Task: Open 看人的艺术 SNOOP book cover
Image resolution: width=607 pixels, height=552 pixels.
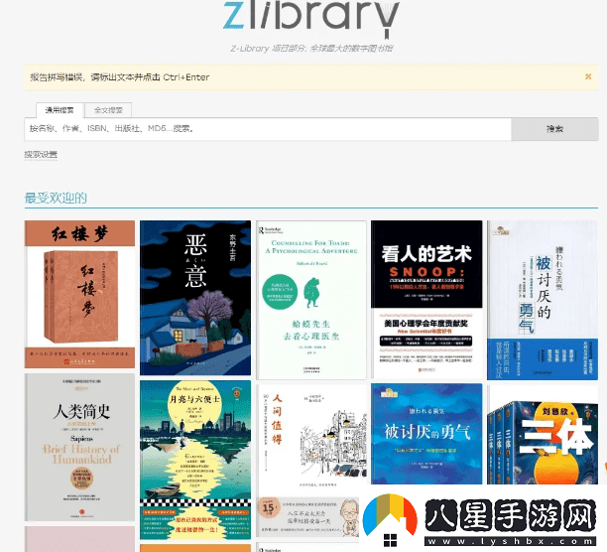Action: tap(426, 300)
